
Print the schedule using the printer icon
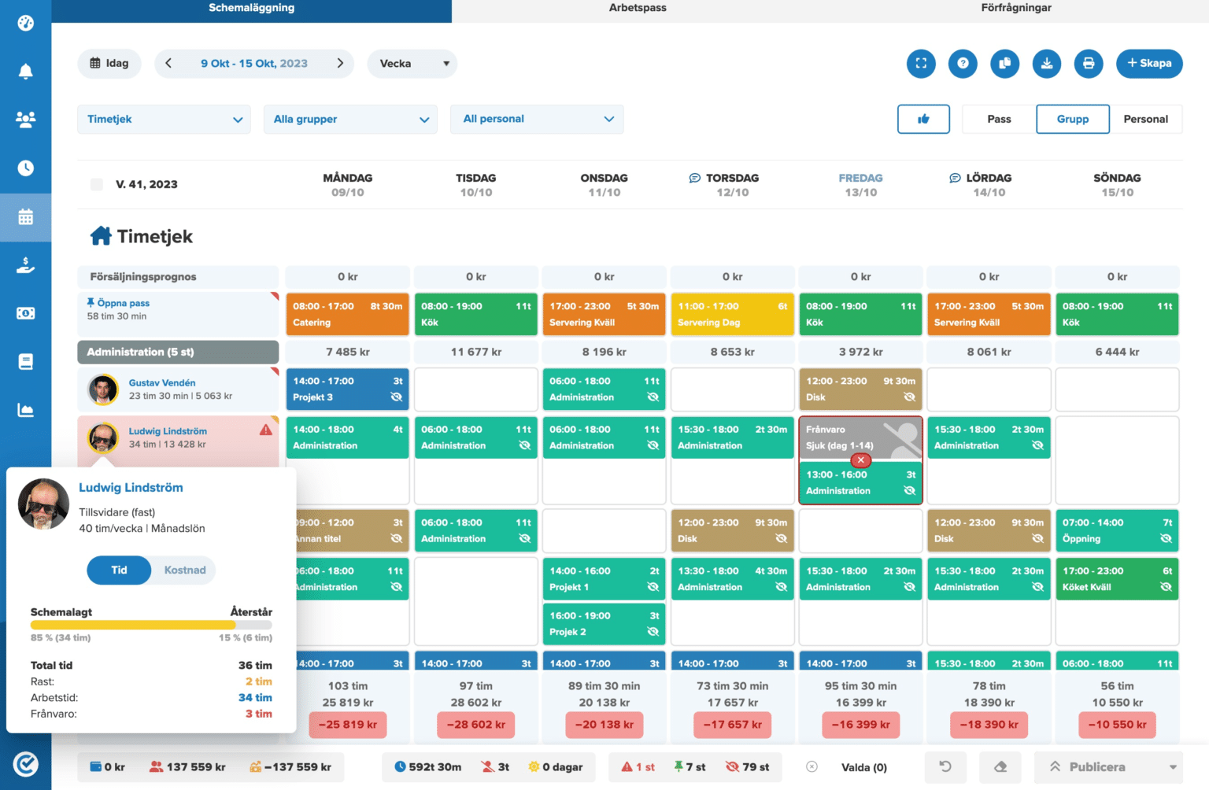[x=1089, y=64]
